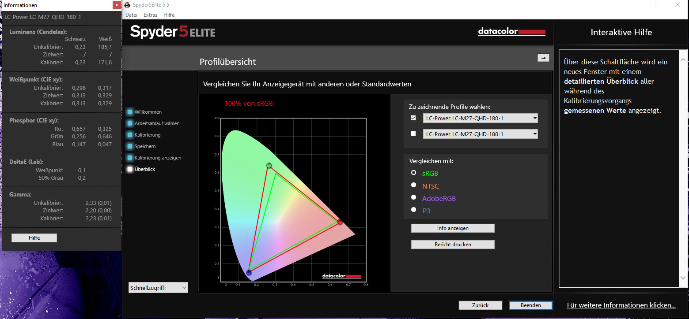This screenshot has width=689, height=319.
Task: Click the arrow button beside Profilübersicht
Action: (543, 58)
